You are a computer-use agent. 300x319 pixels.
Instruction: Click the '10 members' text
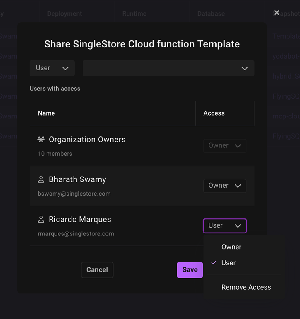pos(55,154)
